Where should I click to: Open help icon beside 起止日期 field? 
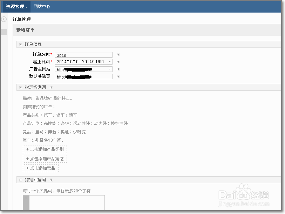[118, 62]
